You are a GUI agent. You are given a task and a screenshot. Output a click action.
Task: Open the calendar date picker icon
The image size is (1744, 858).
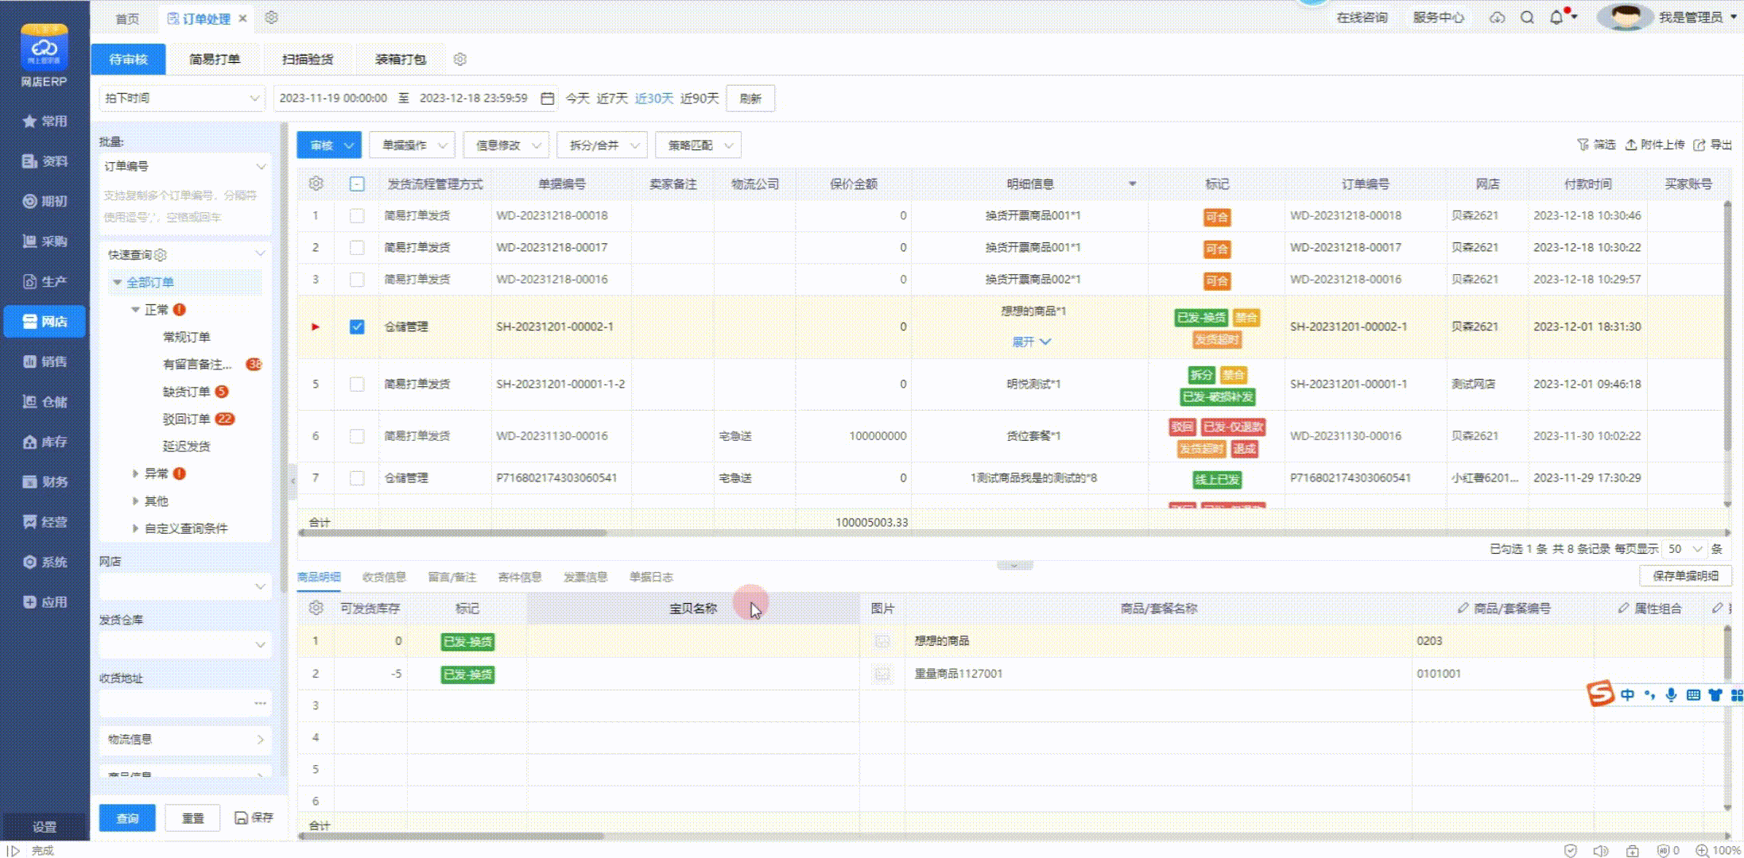click(x=547, y=99)
